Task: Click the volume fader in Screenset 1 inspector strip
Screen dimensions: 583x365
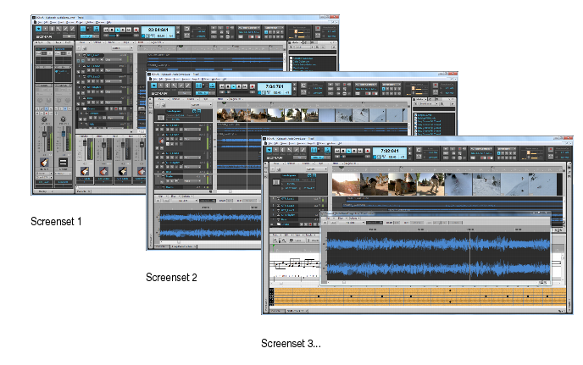Action: tap(44, 133)
